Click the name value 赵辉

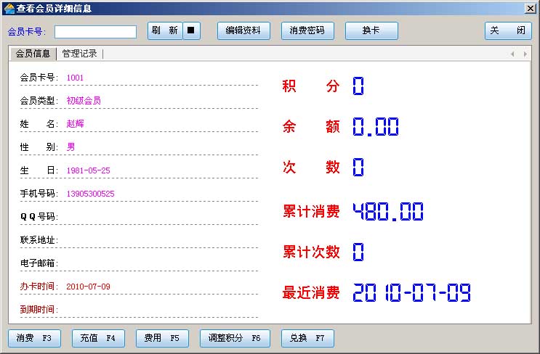point(75,124)
